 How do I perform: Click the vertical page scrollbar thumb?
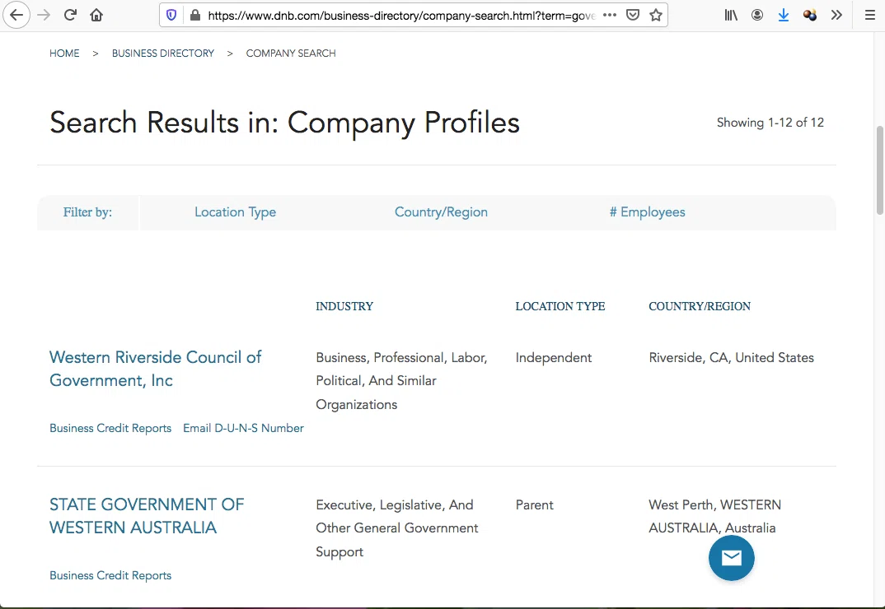coord(879,170)
